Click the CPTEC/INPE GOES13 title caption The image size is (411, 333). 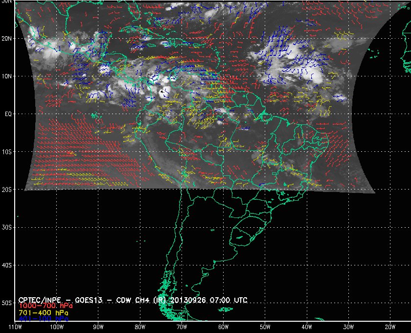click(133, 300)
